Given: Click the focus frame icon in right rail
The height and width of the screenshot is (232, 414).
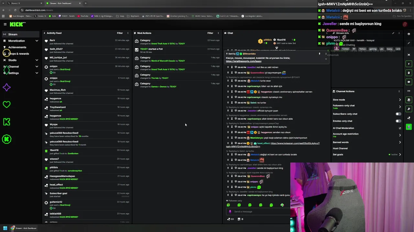Looking at the screenshot, I should 409,55.
